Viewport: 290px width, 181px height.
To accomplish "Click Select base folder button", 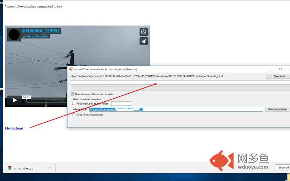I will (277, 110).
